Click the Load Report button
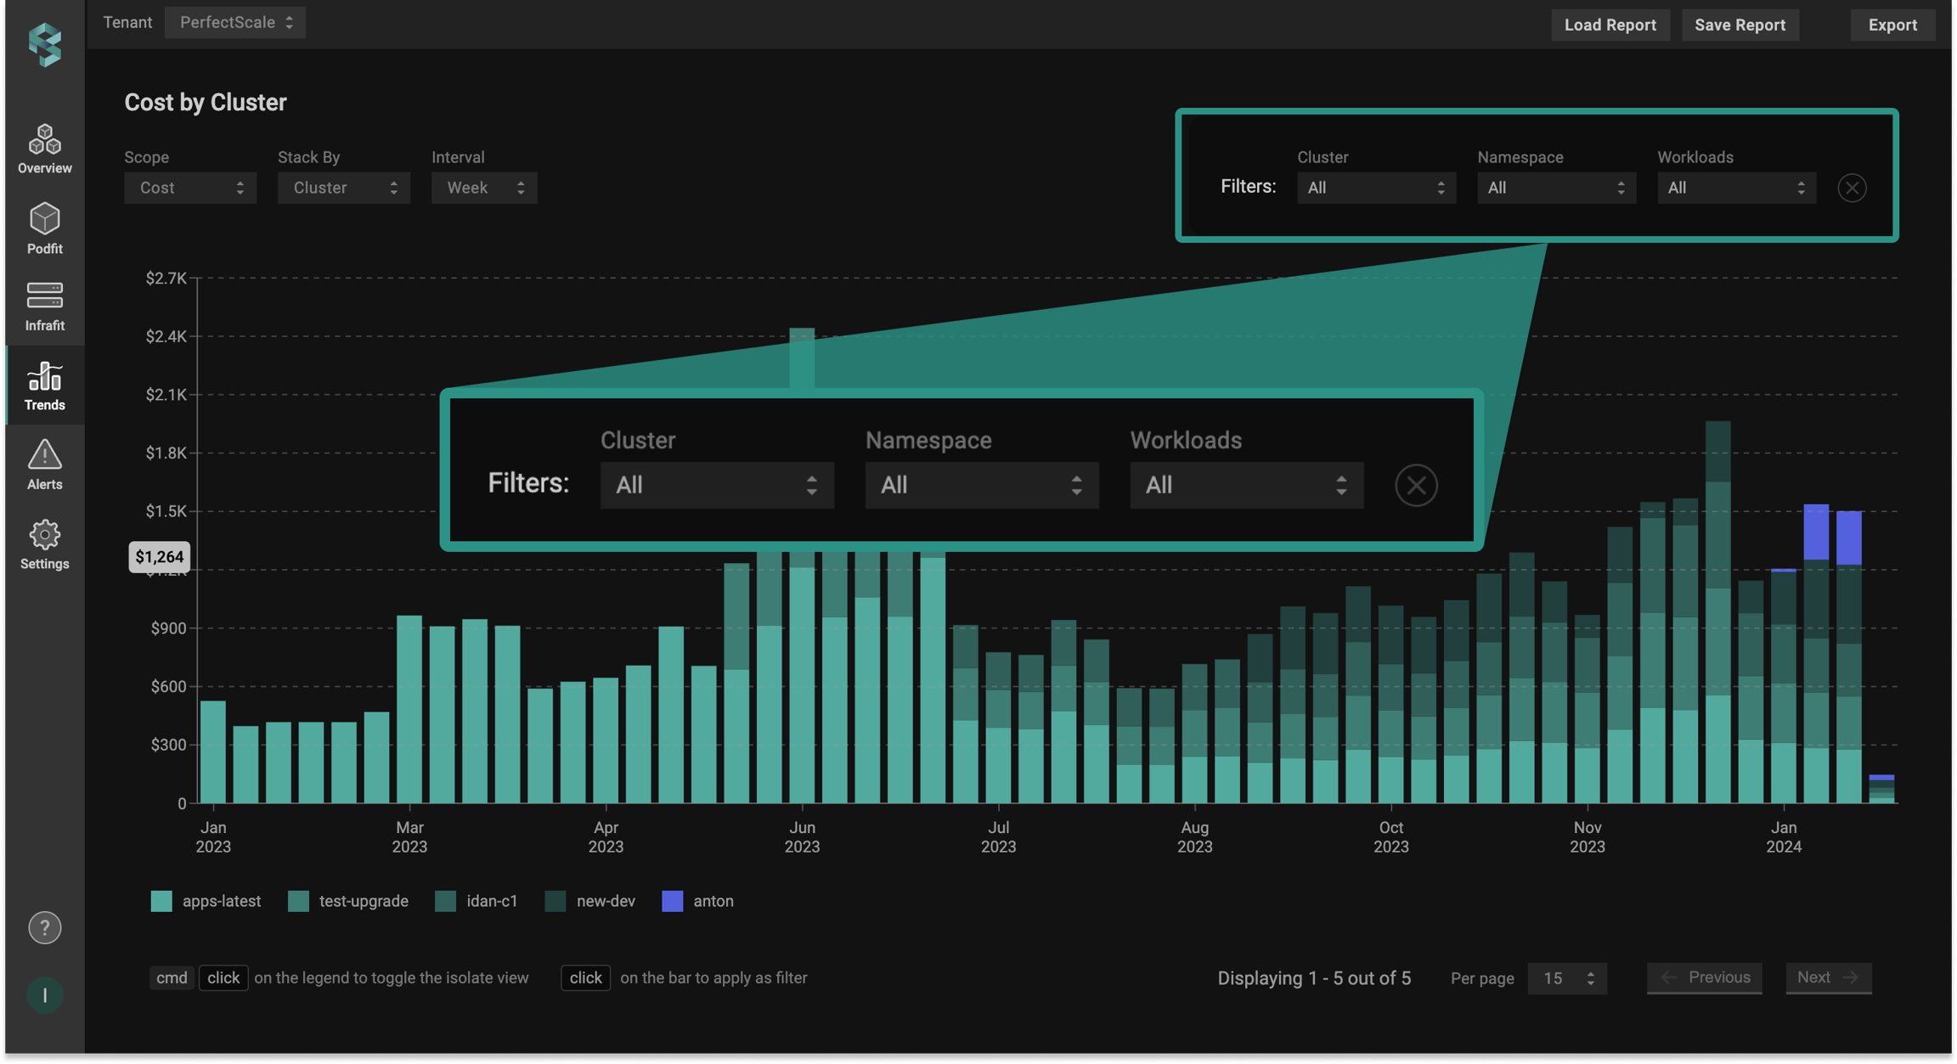Screen dimensions: 1957x1064 [1610, 25]
